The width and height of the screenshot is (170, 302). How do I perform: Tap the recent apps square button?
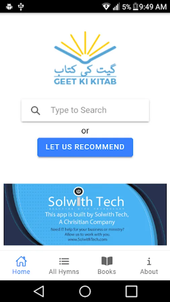131,291
